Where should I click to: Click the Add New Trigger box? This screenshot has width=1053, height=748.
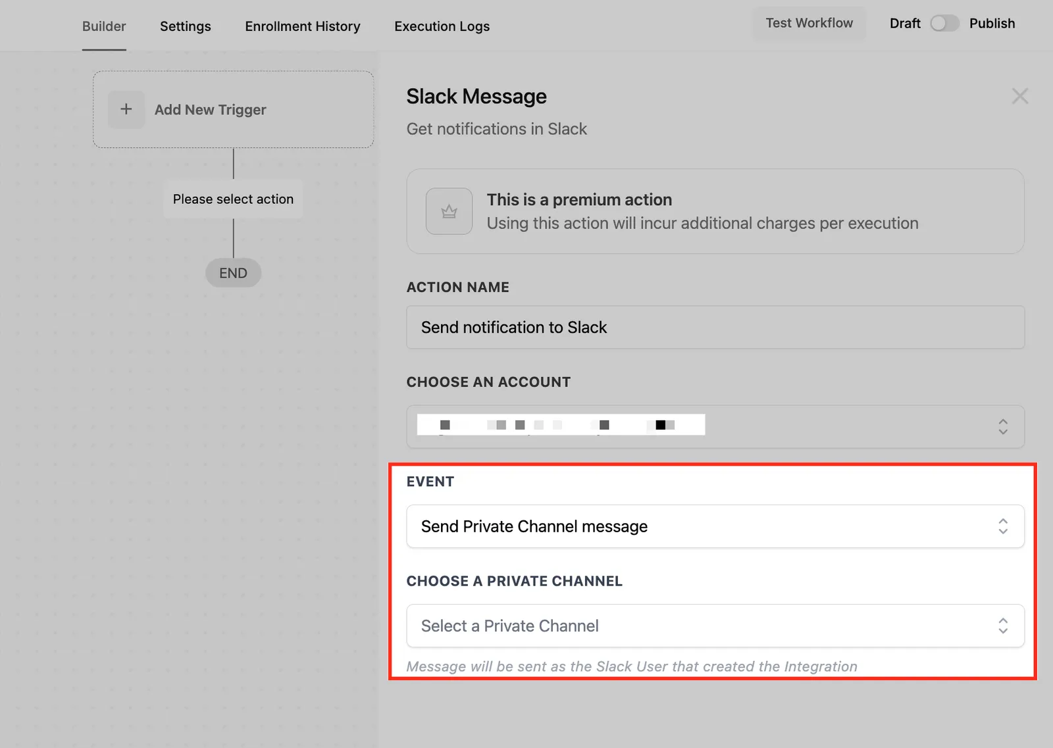click(234, 109)
